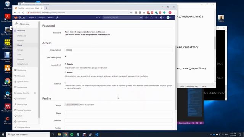Image resolution: width=244 pixels, height=137 pixels.
Task: Select the Admin access level radio
Action: (x=66, y=72)
